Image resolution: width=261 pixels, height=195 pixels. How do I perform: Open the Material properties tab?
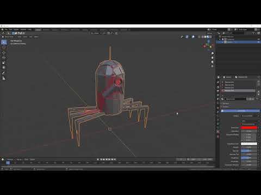pos(218,132)
